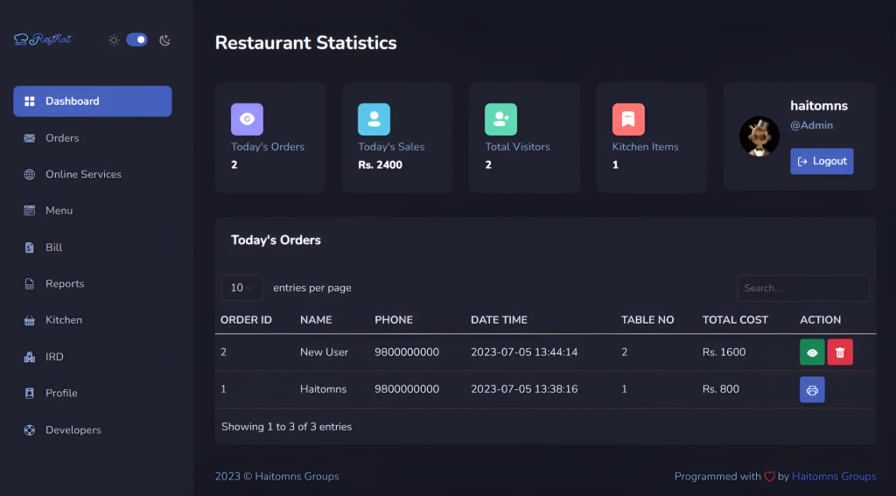Go to the Orders page in the sidebar
The image size is (896, 496).
(62, 138)
